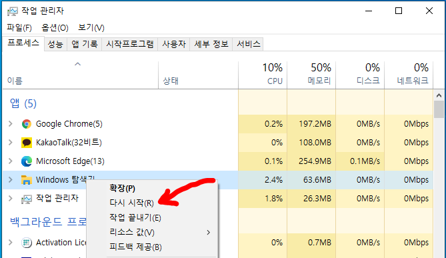Select the Google Chrome(5) row name
The width and height of the screenshot is (446, 258).
(69, 124)
